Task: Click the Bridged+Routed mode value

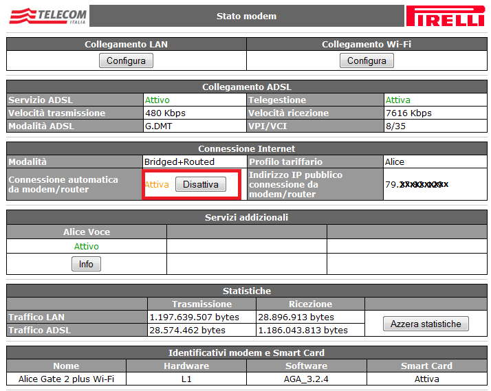Action: click(179, 161)
